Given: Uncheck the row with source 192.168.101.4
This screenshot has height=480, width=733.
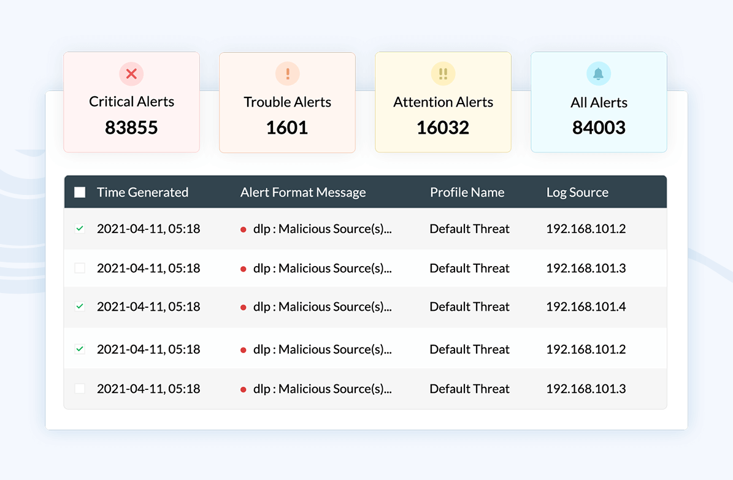Looking at the screenshot, I should 80,307.
